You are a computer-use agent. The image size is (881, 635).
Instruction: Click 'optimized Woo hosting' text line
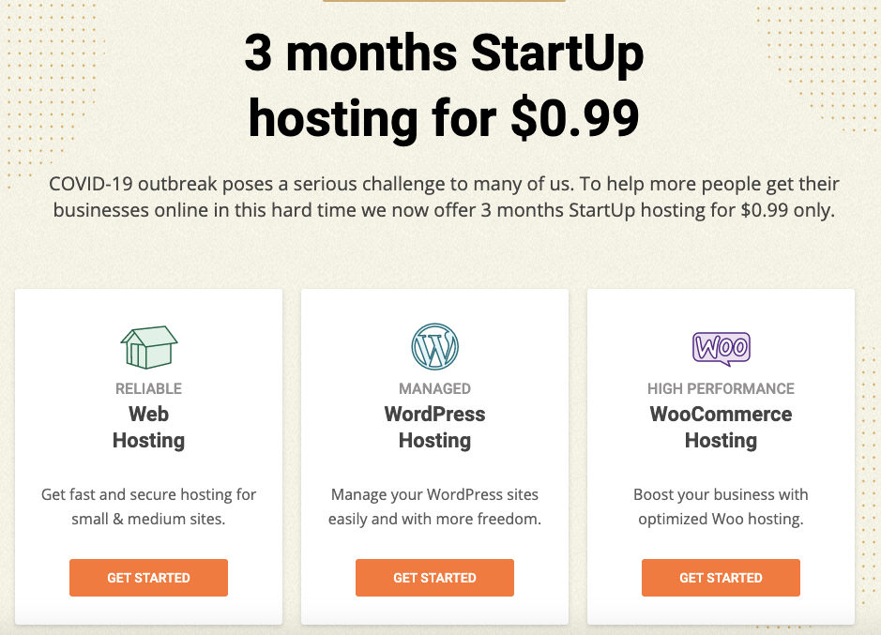tap(721, 520)
